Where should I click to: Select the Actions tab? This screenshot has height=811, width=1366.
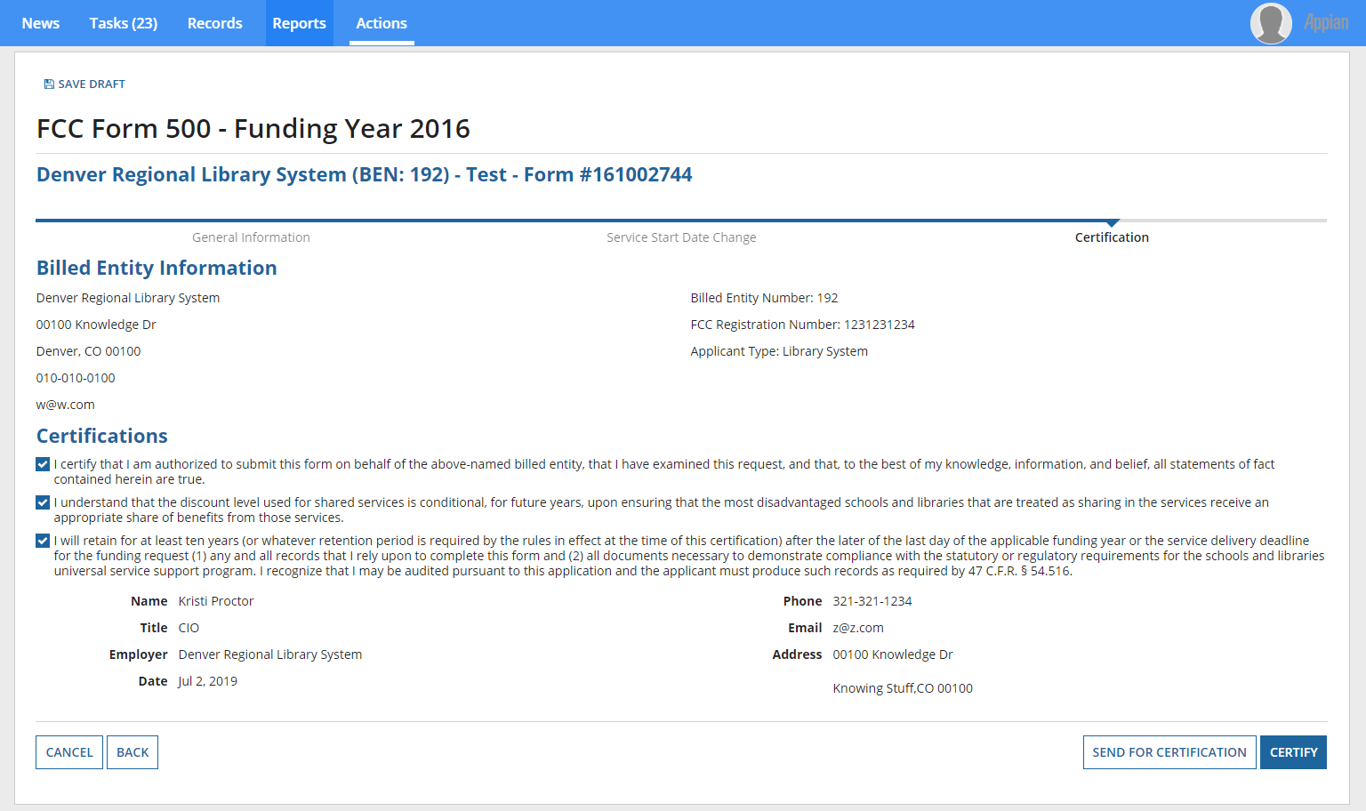click(382, 23)
